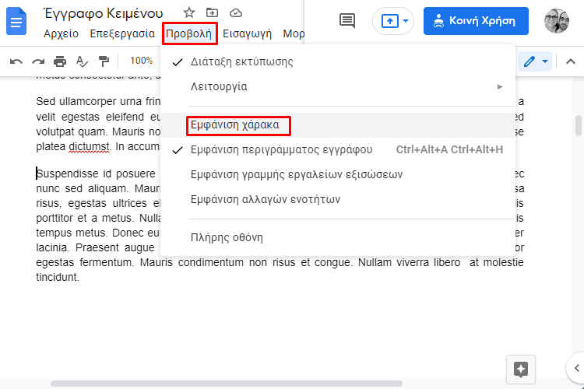Click the present to meeting button
The height and width of the screenshot is (389, 584).
[x=389, y=21]
